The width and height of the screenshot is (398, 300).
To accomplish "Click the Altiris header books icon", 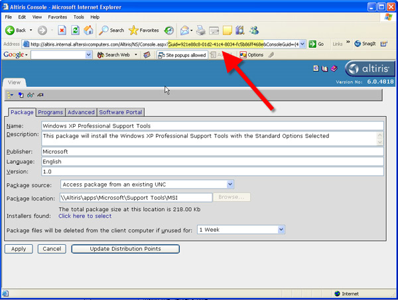I will [x=324, y=68].
